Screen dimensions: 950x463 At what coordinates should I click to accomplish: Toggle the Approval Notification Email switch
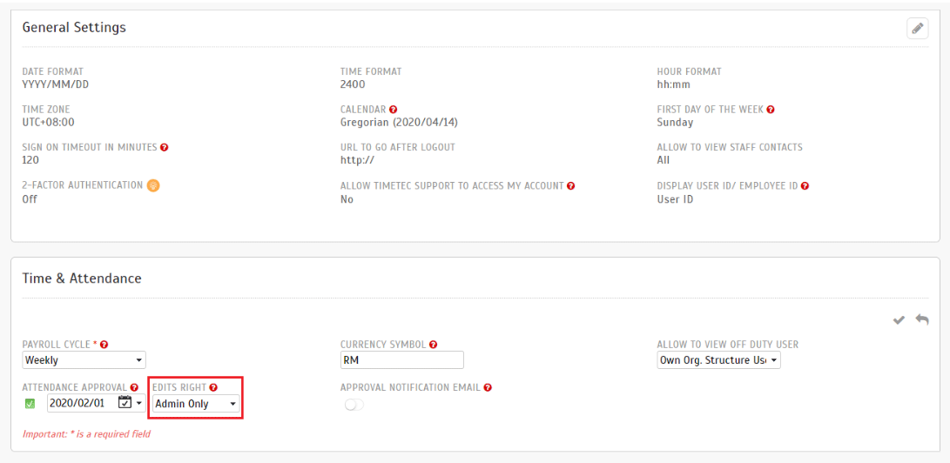coord(354,405)
